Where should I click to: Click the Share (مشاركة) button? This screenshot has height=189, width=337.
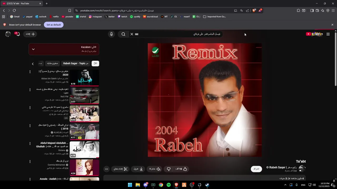(x=155, y=169)
